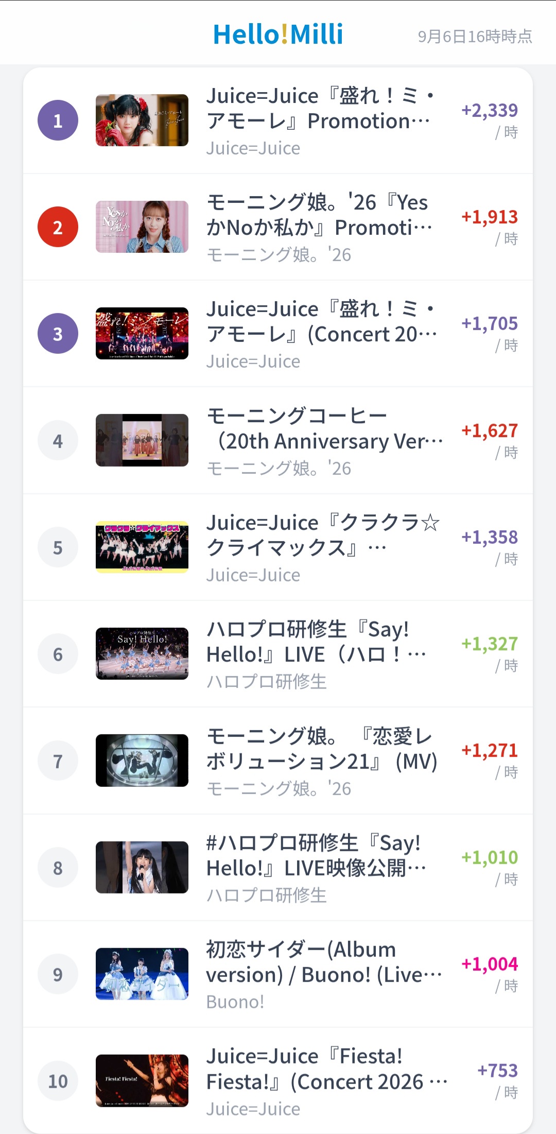Screen dimensions: 556x1134
Task: Click rank 3 purple badge
Action: 58,334
